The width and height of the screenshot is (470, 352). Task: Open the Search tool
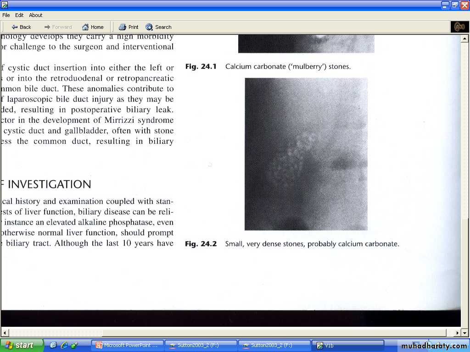158,27
